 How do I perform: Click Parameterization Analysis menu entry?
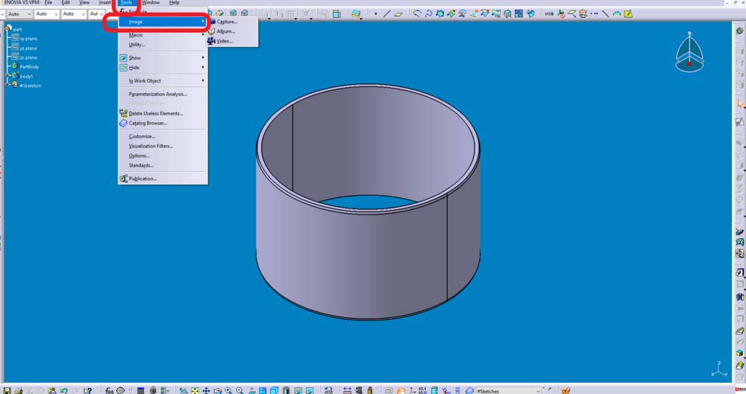click(x=157, y=94)
